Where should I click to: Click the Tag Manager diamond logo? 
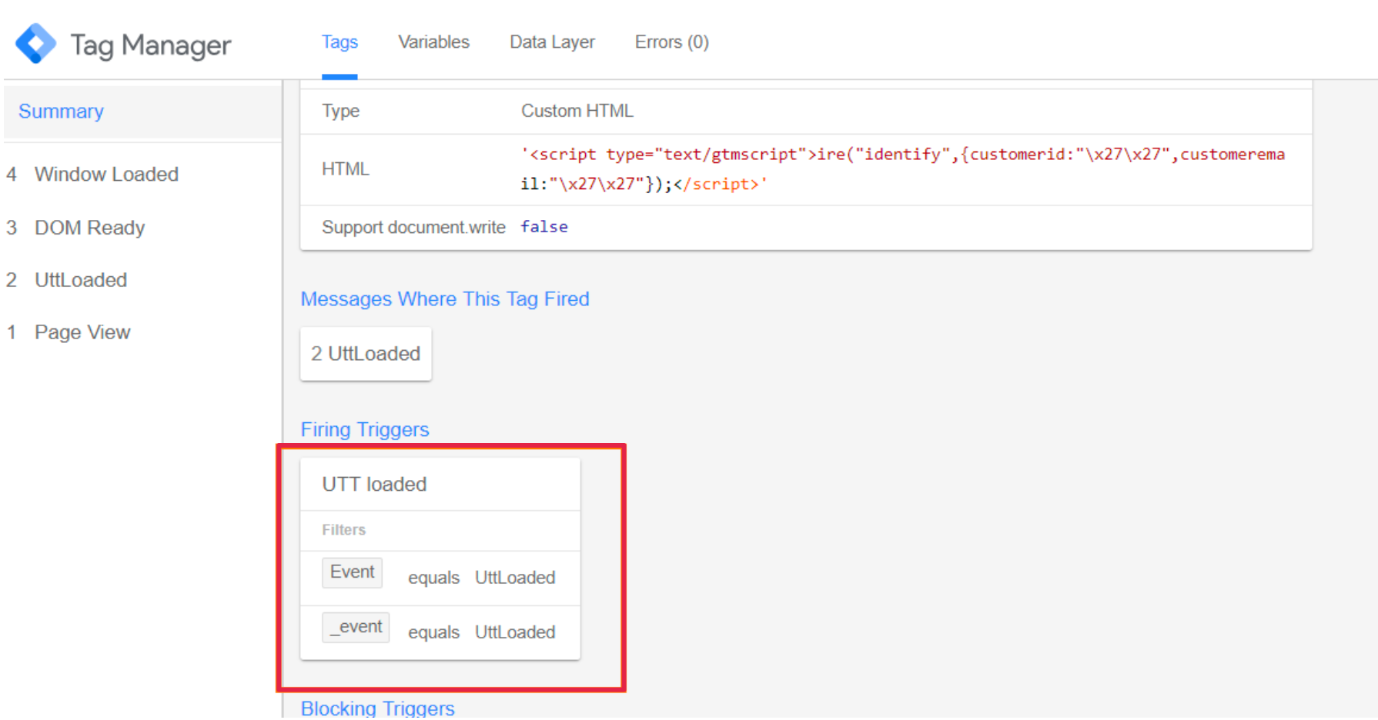[35, 44]
